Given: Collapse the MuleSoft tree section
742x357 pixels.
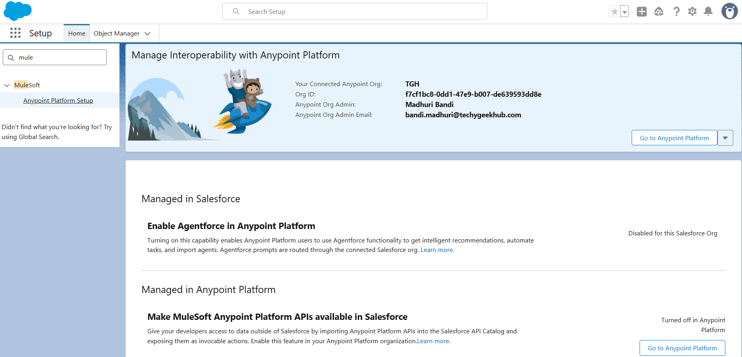Looking at the screenshot, I should pos(7,85).
